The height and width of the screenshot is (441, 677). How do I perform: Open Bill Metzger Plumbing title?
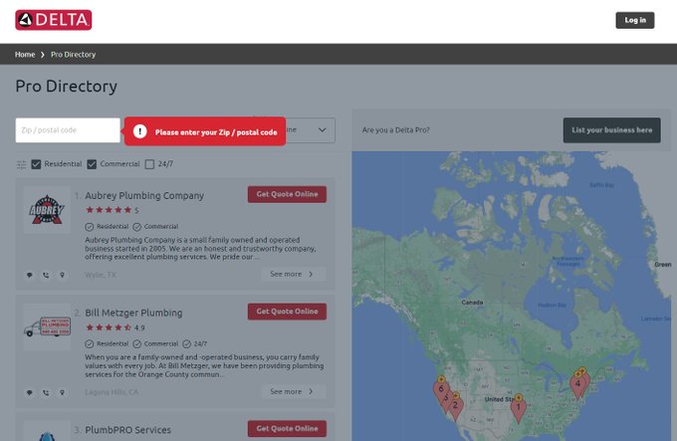click(x=133, y=313)
